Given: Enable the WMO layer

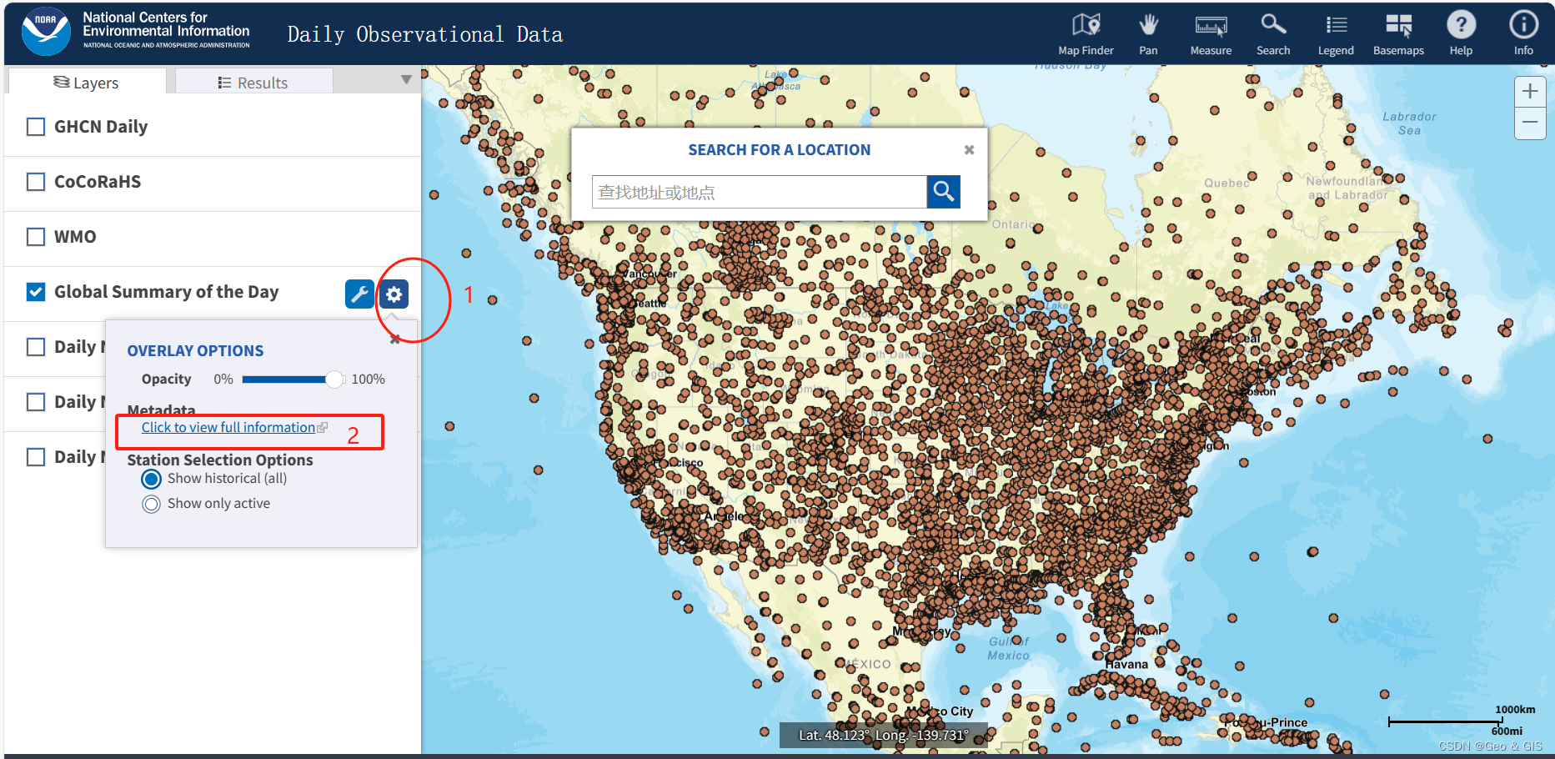Looking at the screenshot, I should pos(36,237).
